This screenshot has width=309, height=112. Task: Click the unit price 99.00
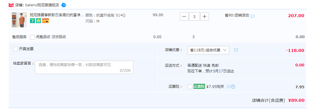pos(158,15)
